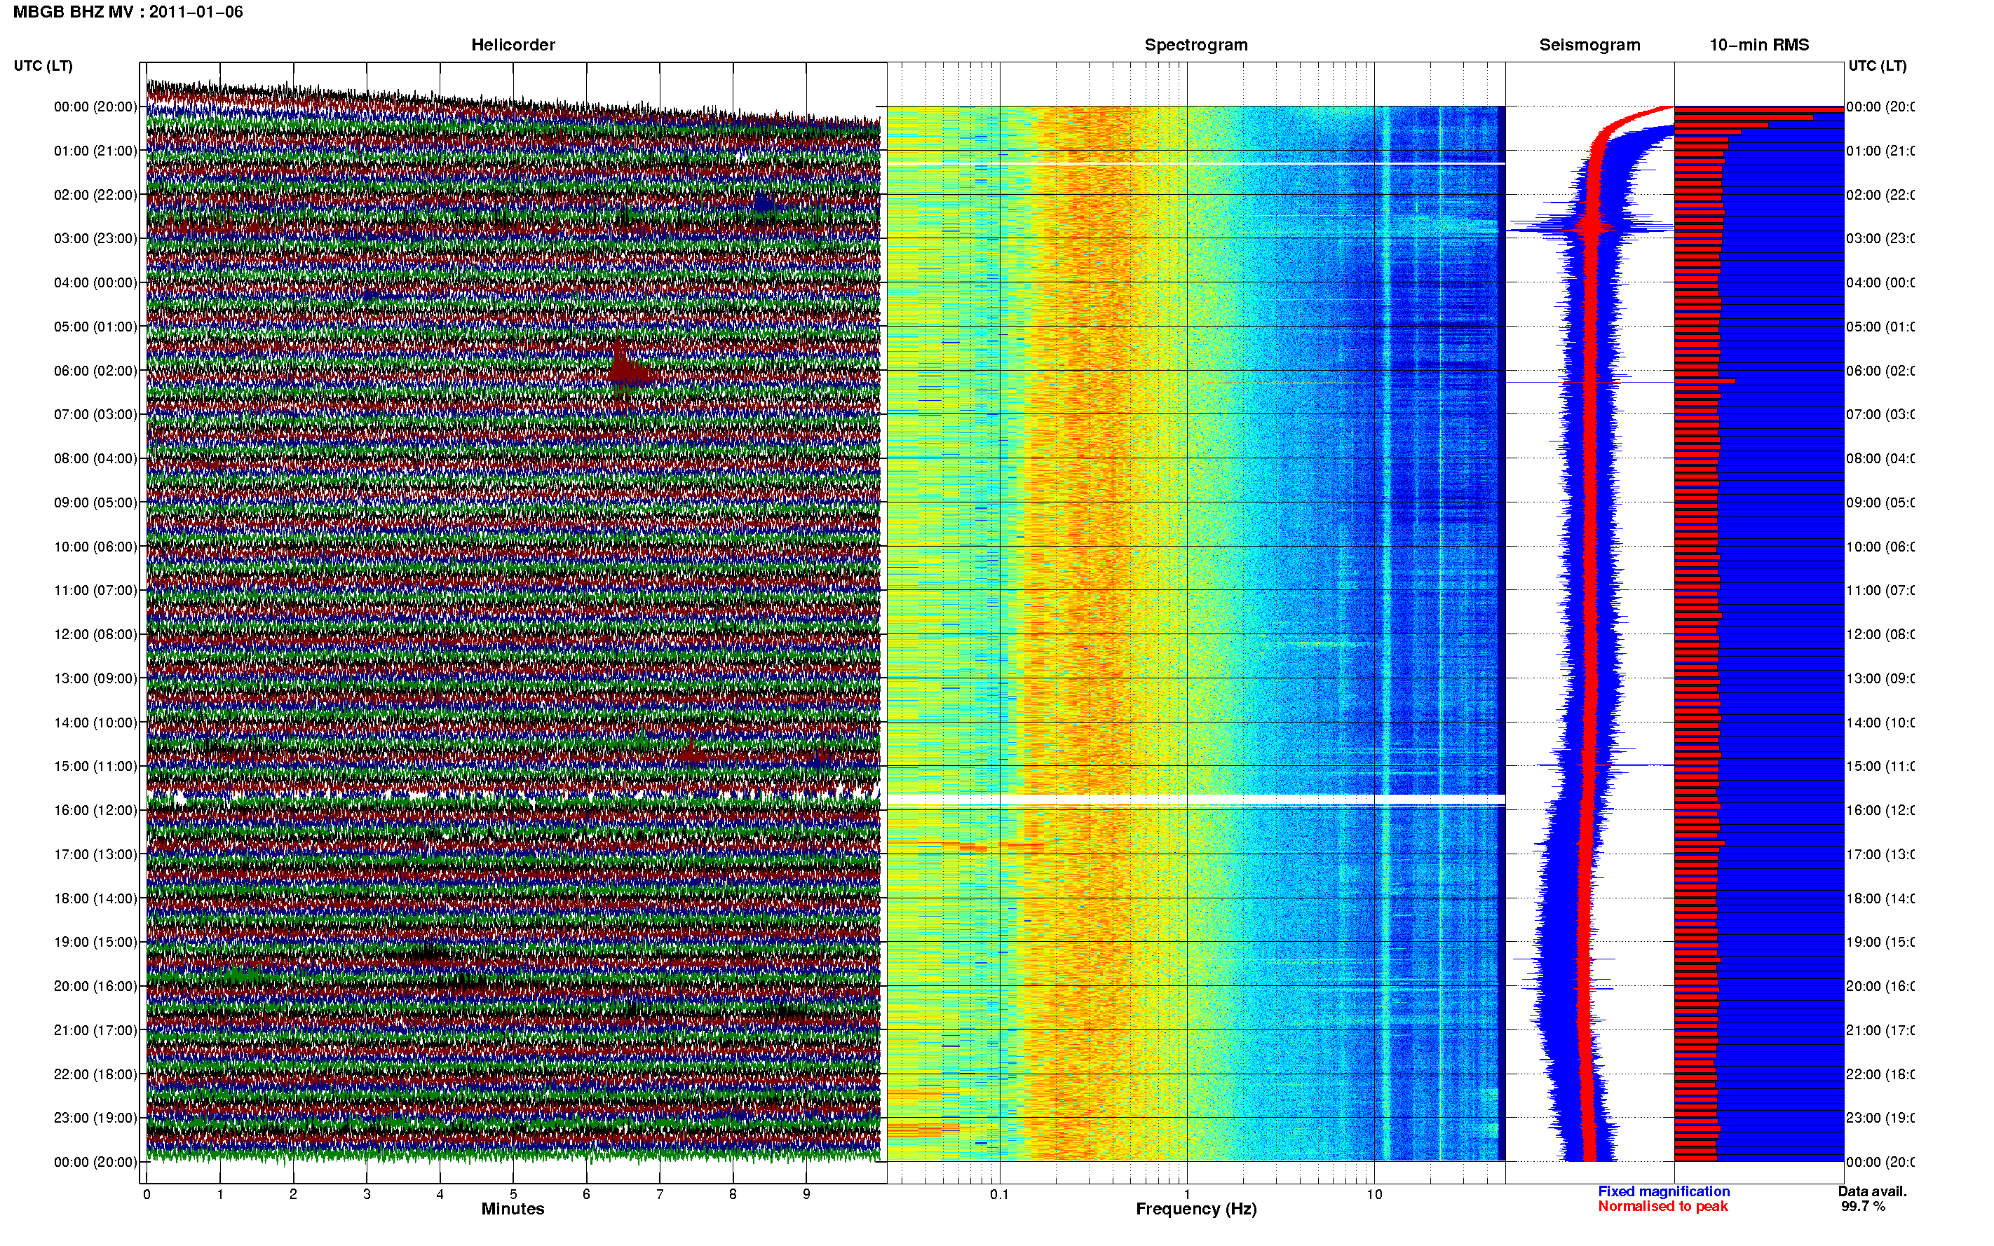Click the 99.7 % availability value

click(x=1863, y=1207)
